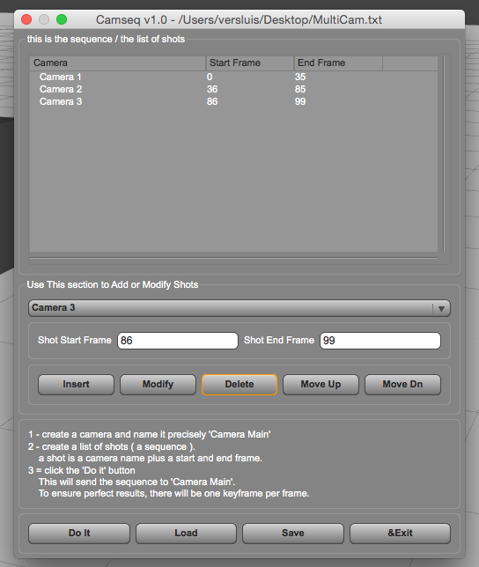Focus the Shot Start Frame field

[178, 341]
